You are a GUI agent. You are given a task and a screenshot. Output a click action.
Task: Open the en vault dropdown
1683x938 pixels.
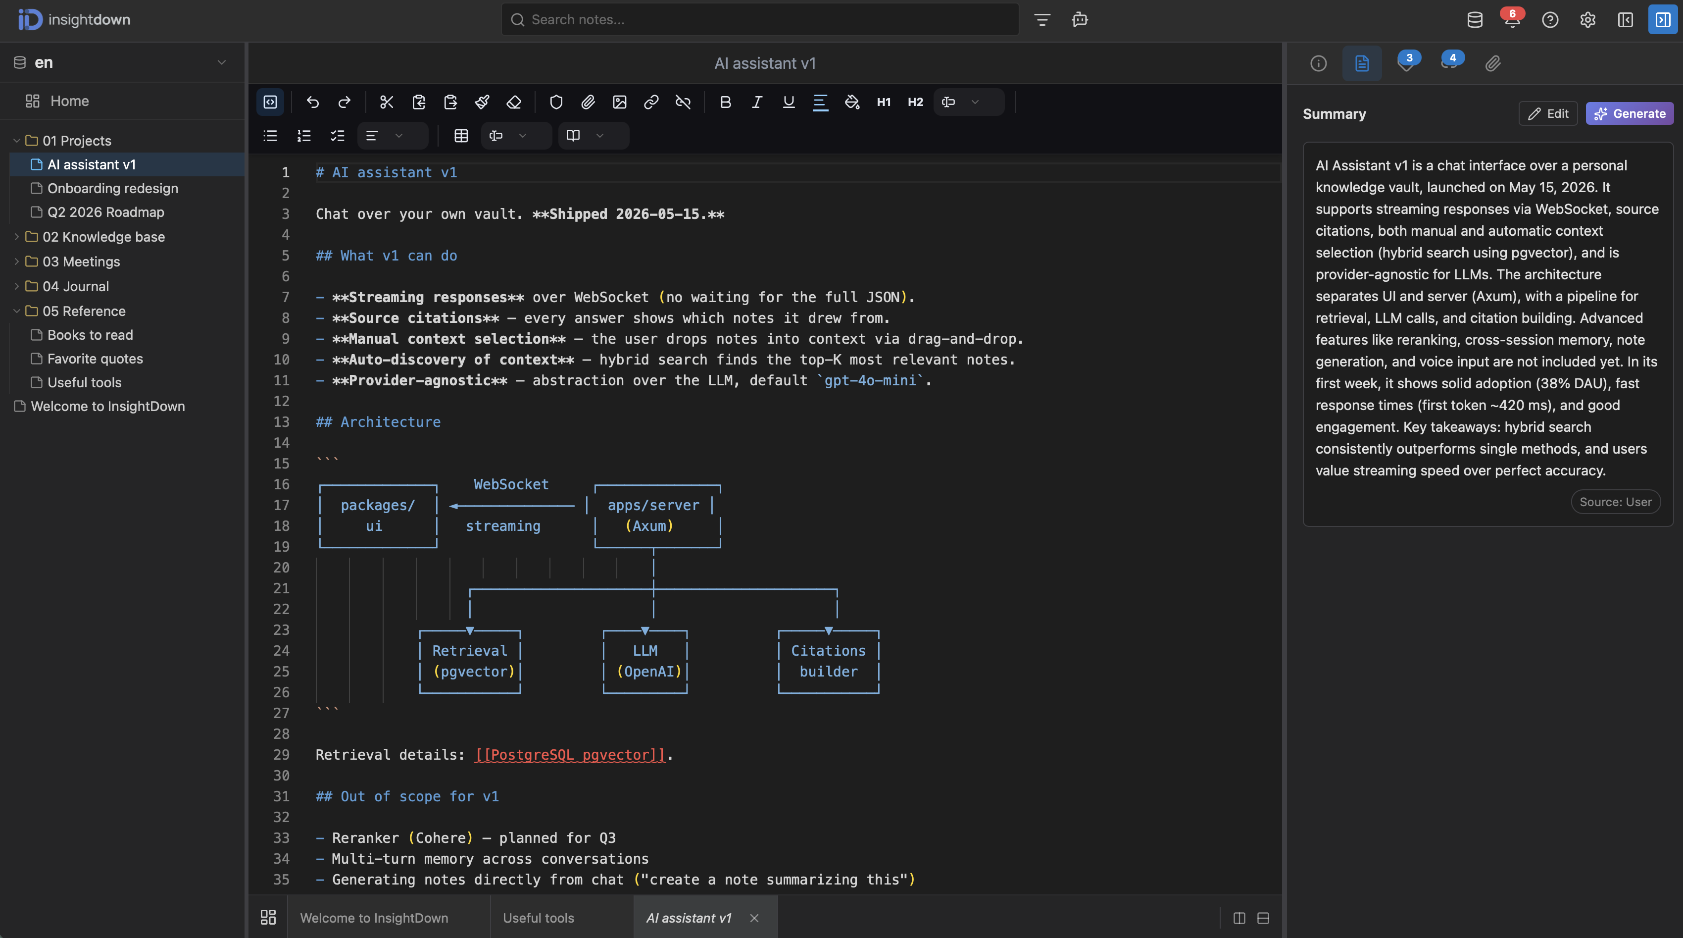(122, 63)
